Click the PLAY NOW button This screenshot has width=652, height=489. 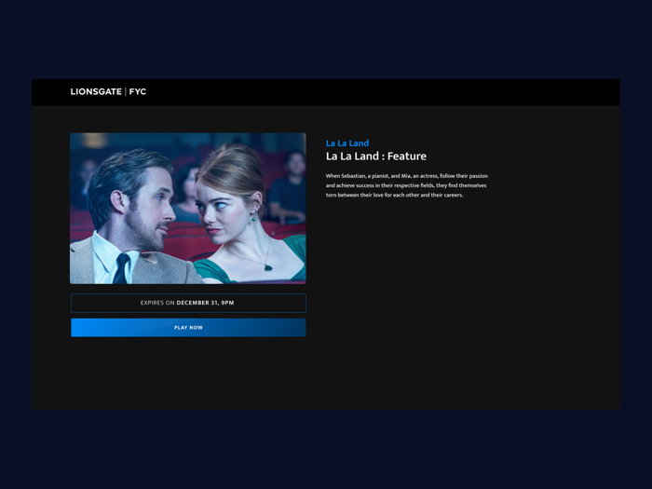pos(188,328)
